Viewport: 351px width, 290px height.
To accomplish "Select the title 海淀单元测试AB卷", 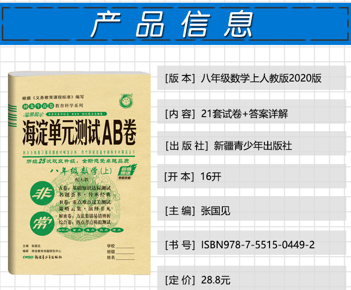I will point(80,132).
